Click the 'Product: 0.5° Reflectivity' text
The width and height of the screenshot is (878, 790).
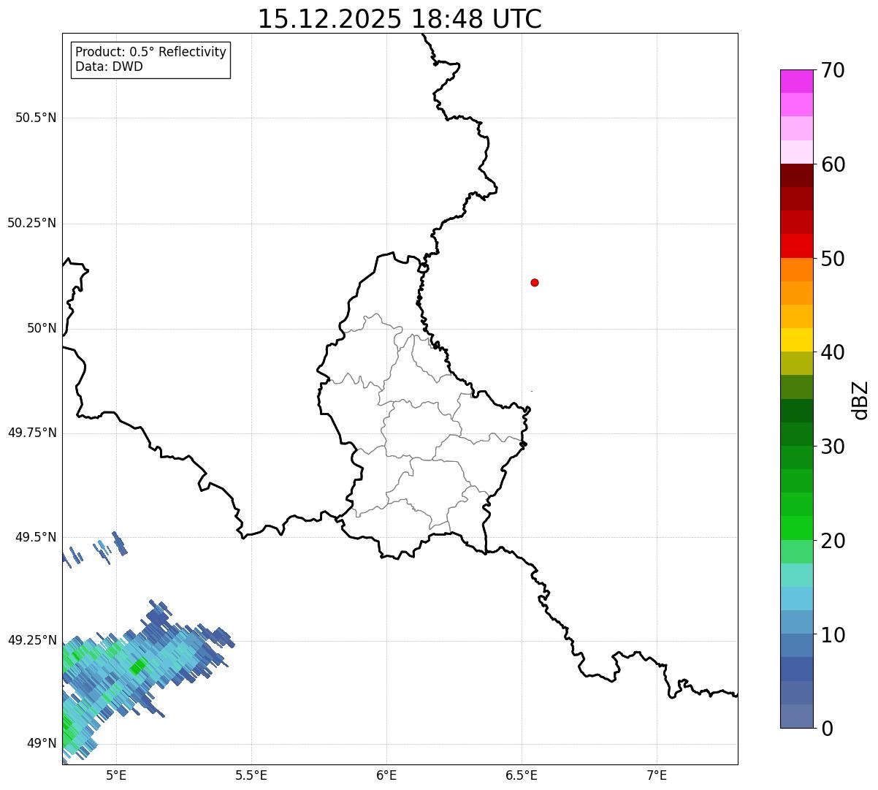pyautogui.click(x=150, y=53)
